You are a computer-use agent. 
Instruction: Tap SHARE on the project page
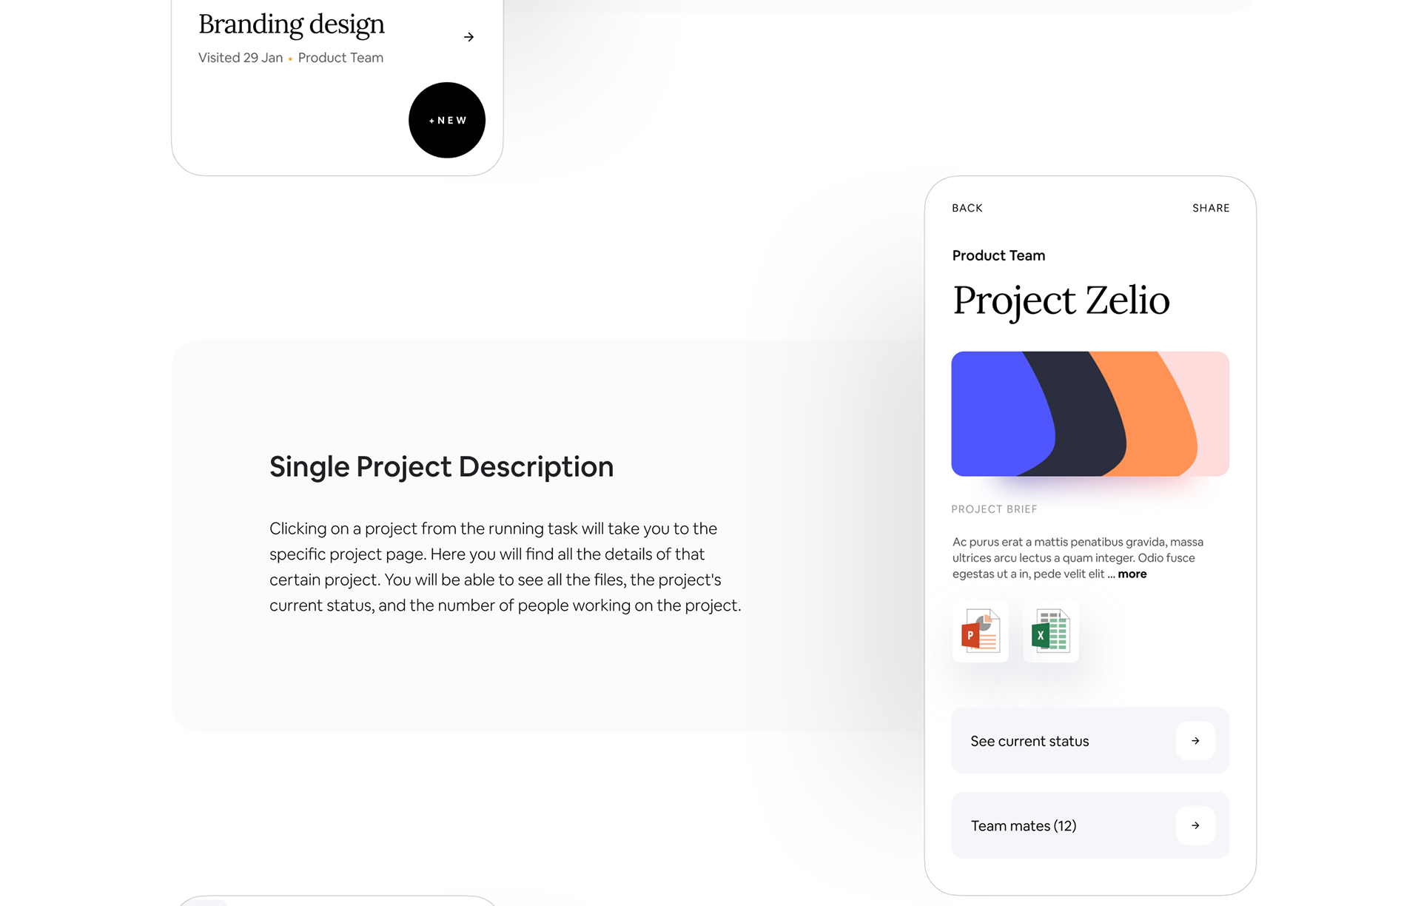coord(1210,208)
